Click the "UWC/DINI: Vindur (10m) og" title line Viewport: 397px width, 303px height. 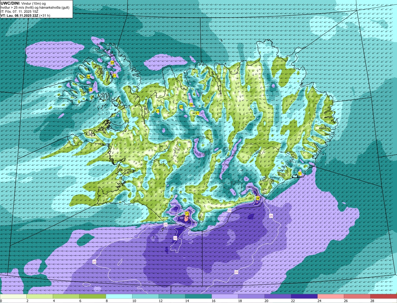23,3
